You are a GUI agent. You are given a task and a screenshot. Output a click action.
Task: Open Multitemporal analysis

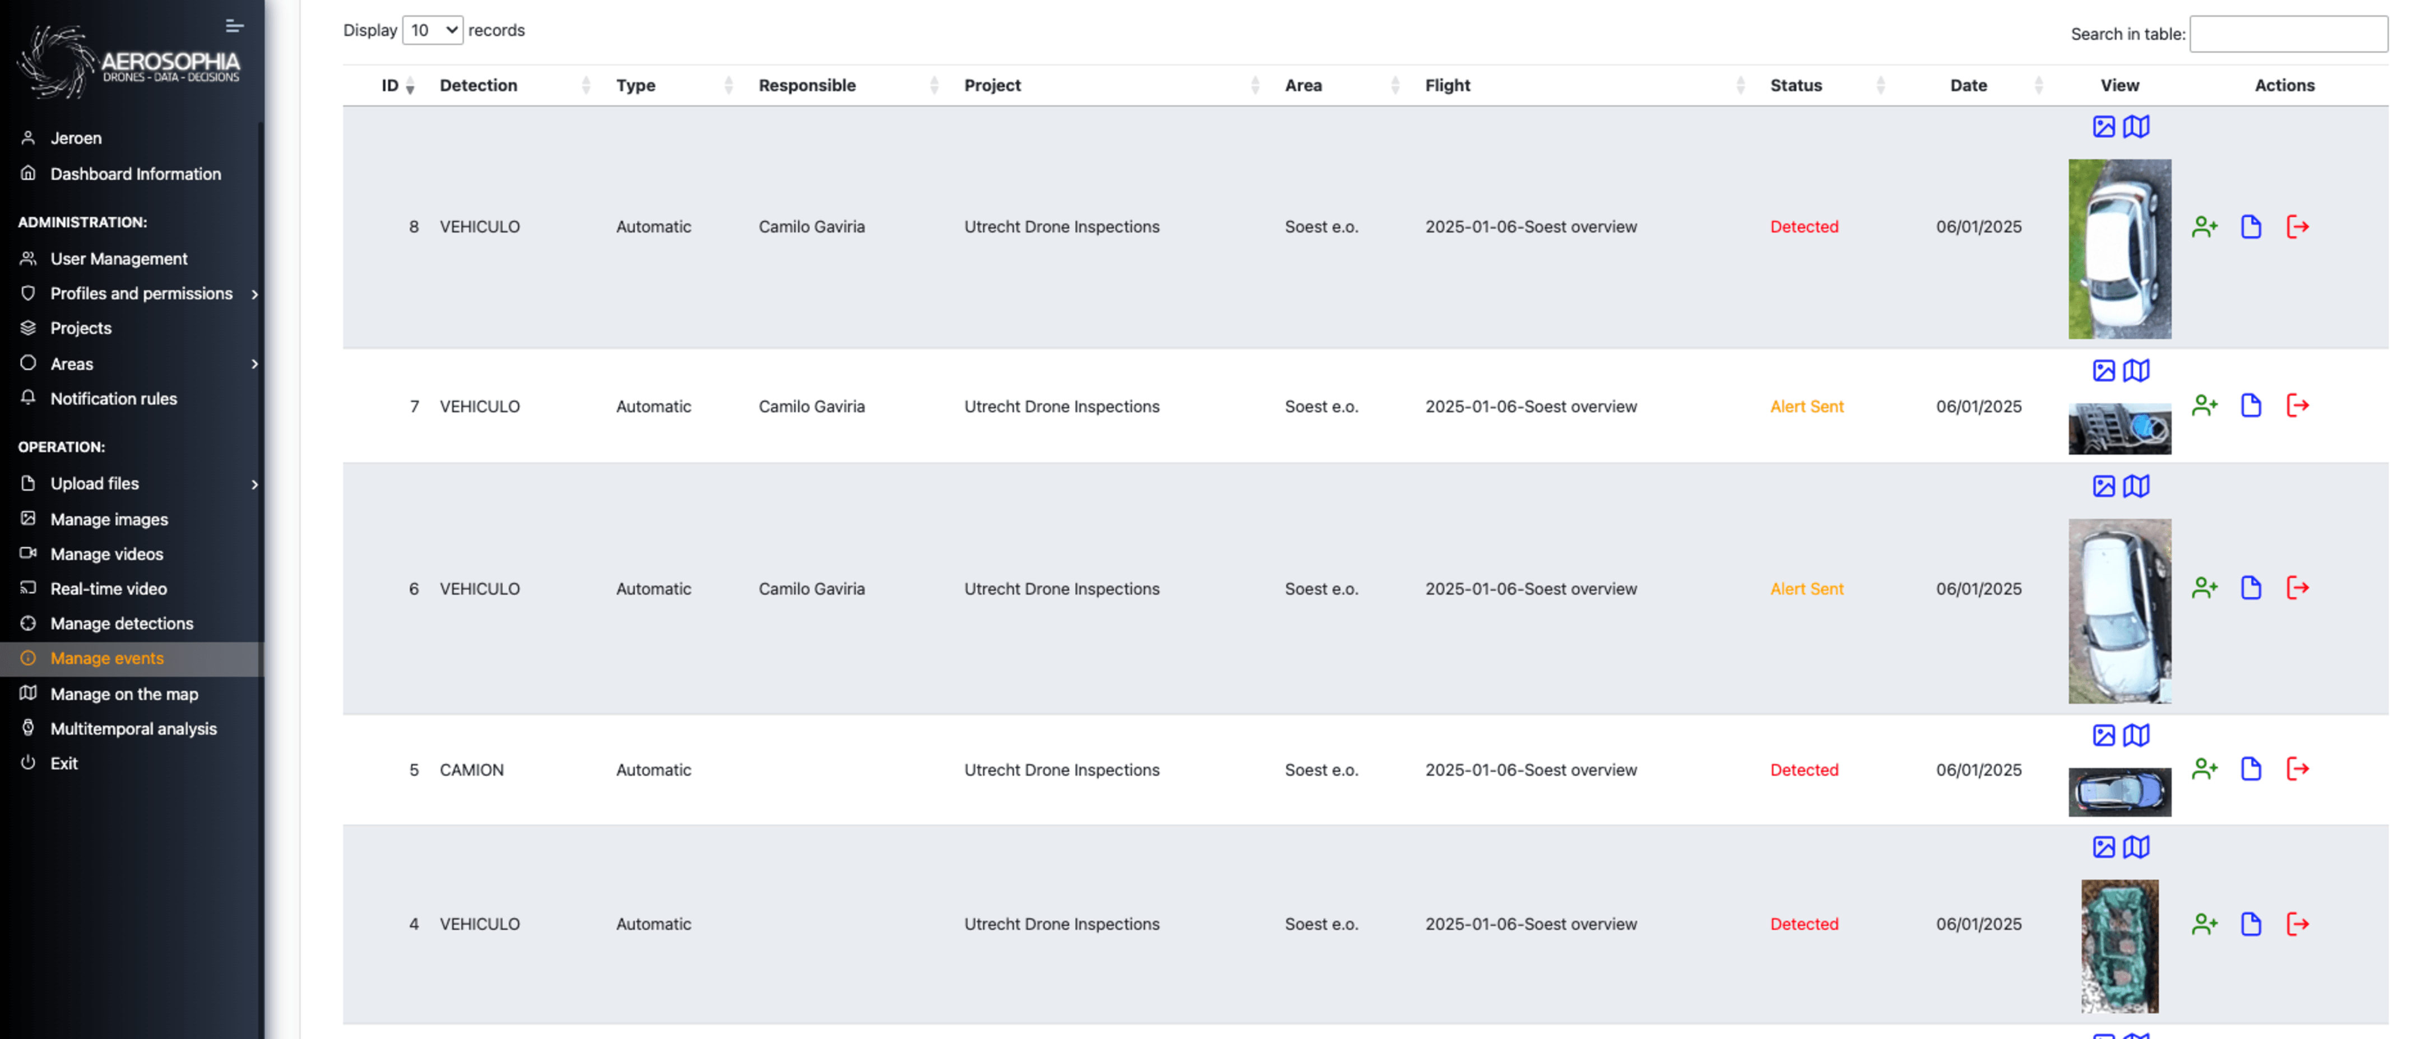click(133, 728)
